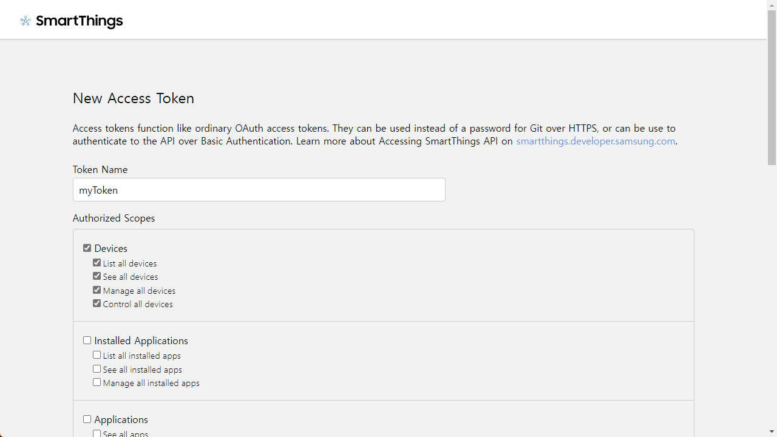Focus the Token Name input field

(259, 190)
